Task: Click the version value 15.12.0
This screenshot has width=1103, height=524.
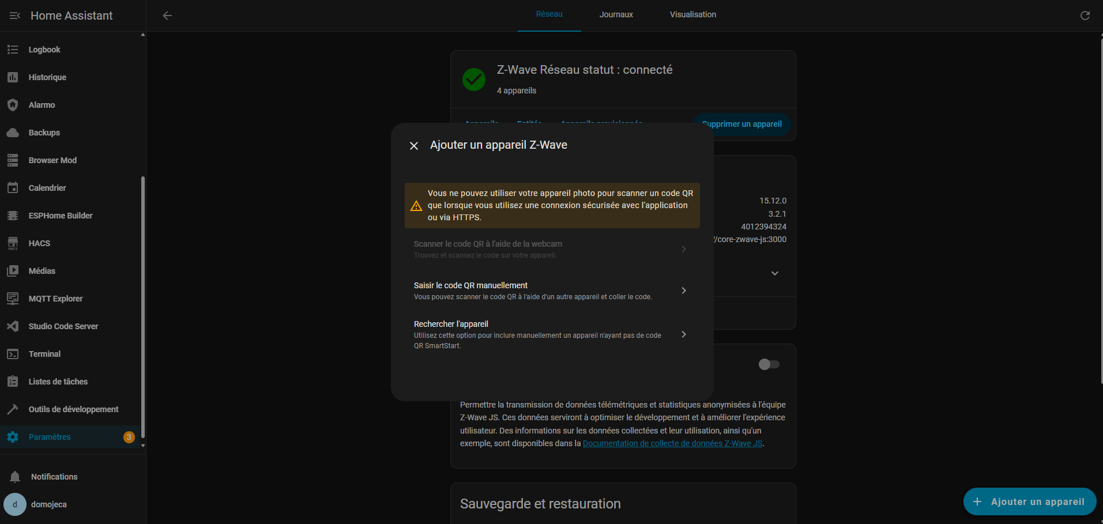Action: point(773,201)
